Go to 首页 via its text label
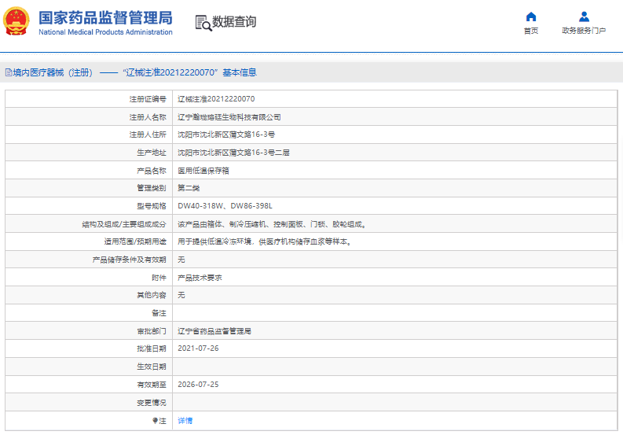Screen dimensions: 623x435 pos(531,31)
